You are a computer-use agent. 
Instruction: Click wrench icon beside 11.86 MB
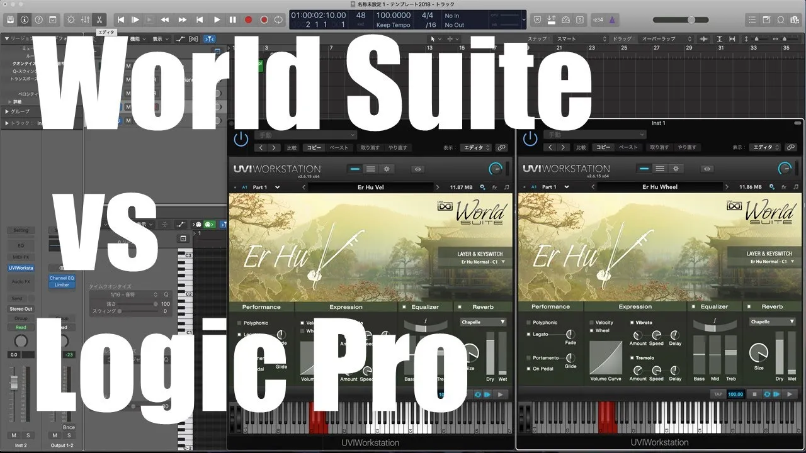(772, 187)
